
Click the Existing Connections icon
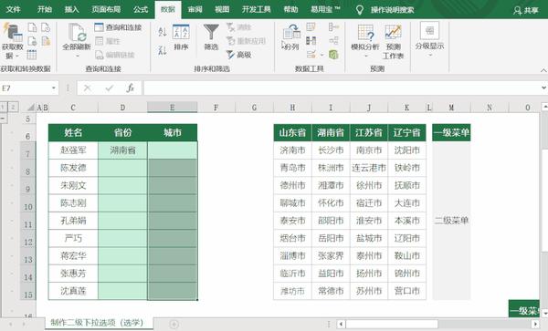(x=46, y=41)
